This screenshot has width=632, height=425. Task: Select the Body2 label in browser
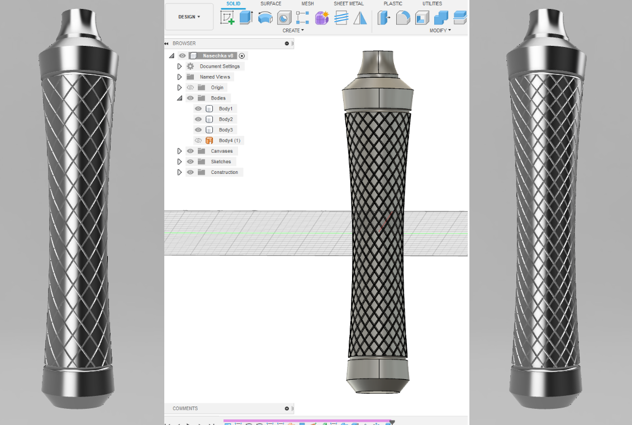pos(226,119)
